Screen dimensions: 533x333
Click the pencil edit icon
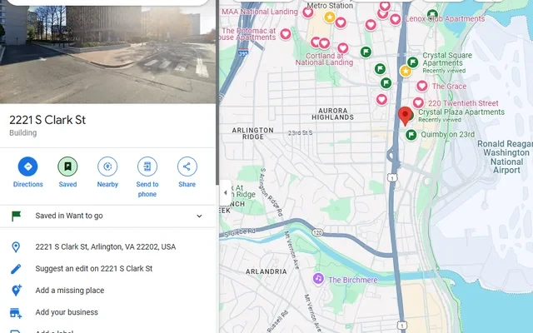pyautogui.click(x=16, y=269)
